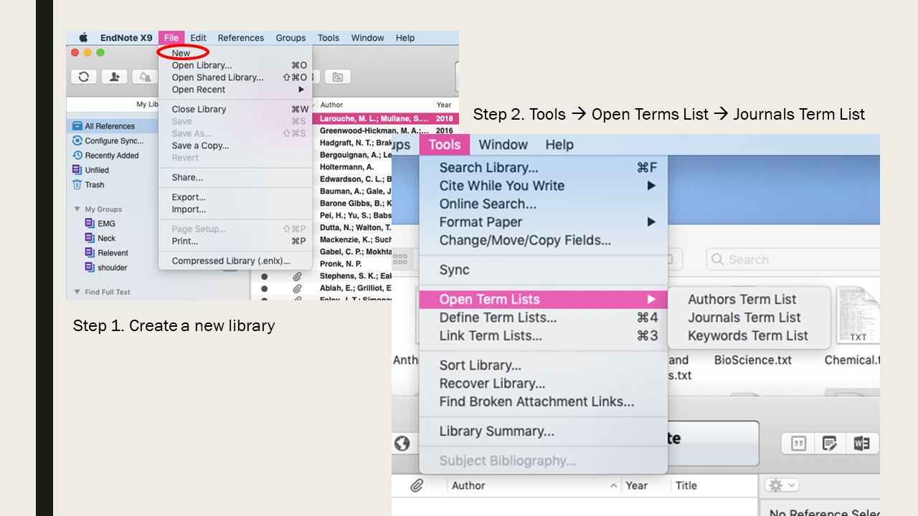Choose Change/Move/Copy Fields...
Image resolution: width=918 pixels, height=516 pixels.
(544, 241)
